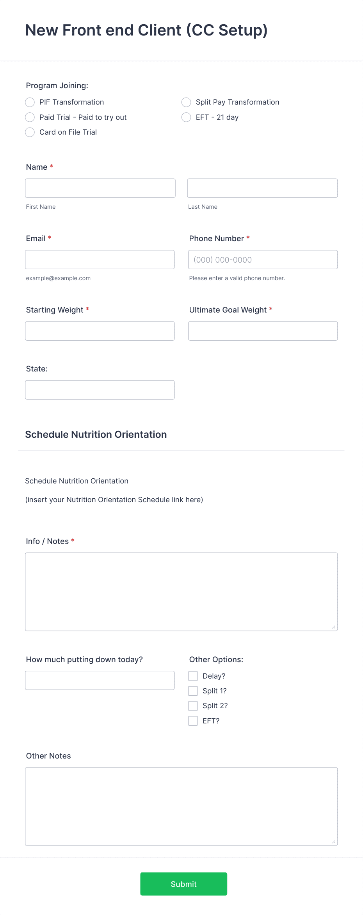Click into the Last Name field
This screenshot has width=363, height=915.
(262, 188)
